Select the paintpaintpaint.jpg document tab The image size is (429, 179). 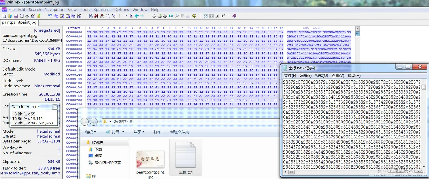19,23
